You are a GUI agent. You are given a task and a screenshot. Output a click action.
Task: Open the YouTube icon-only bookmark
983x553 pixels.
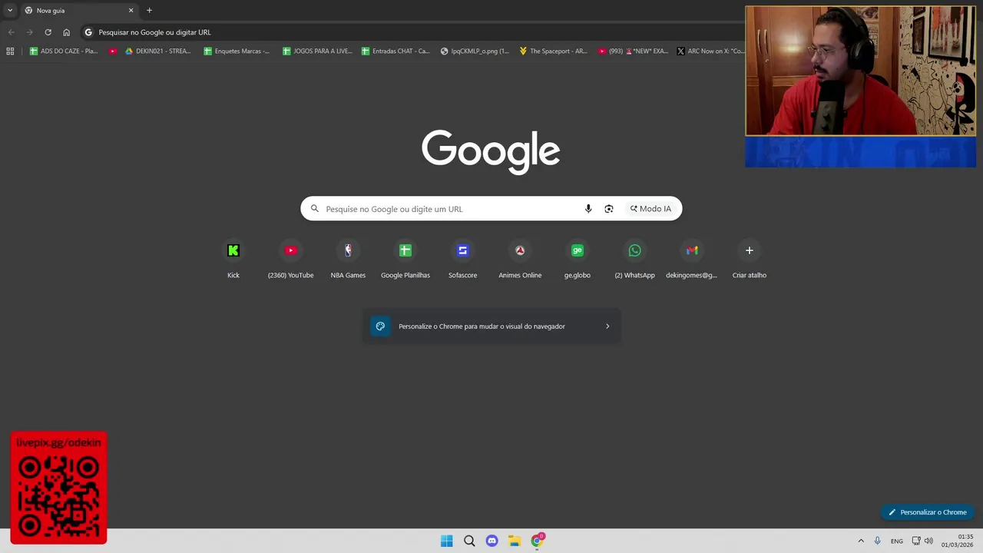[113, 51]
